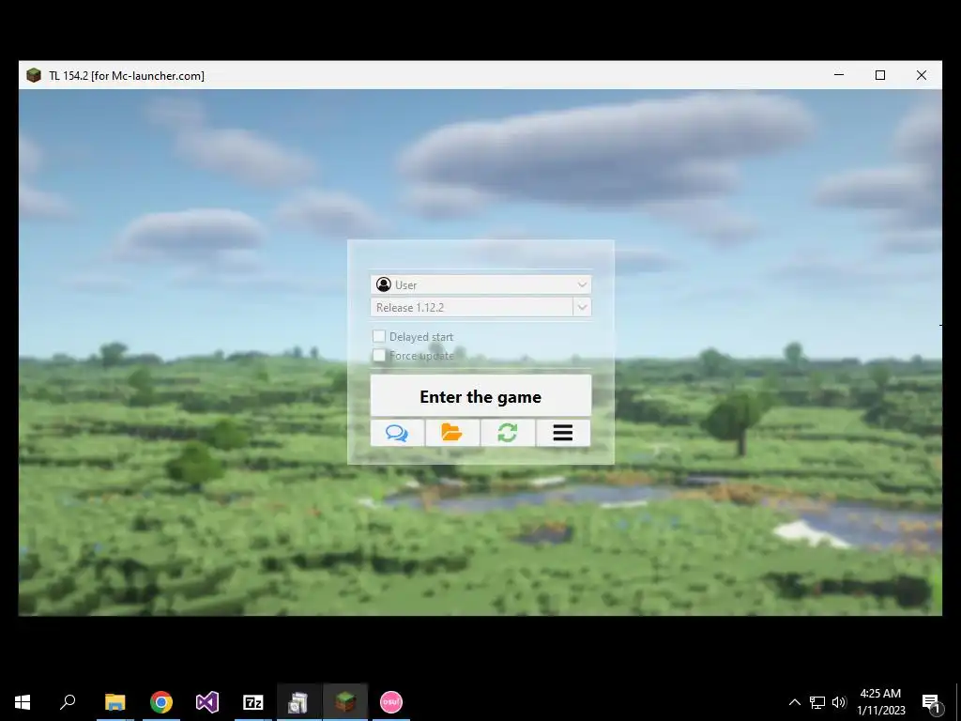961x721 pixels.
Task: Toggle the Force update checkbox
Action: pyautogui.click(x=379, y=355)
